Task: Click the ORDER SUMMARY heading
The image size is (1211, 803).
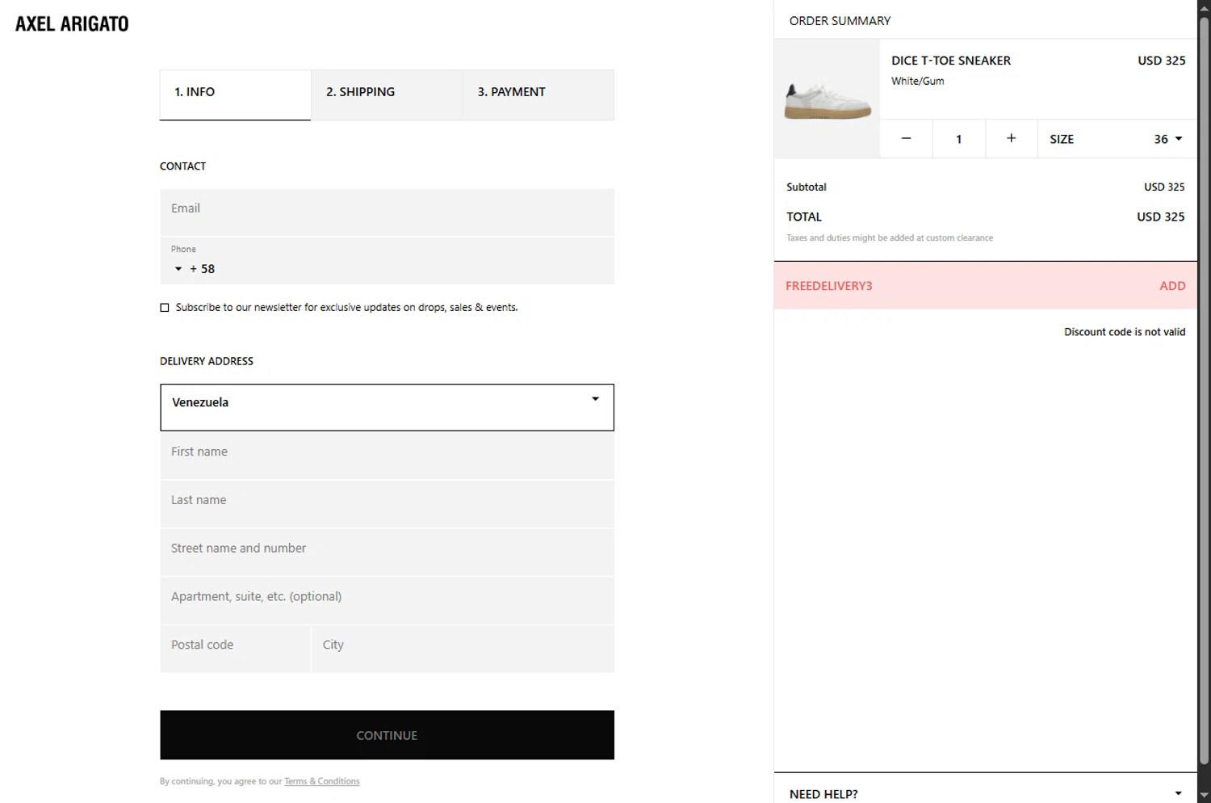Action: [840, 21]
